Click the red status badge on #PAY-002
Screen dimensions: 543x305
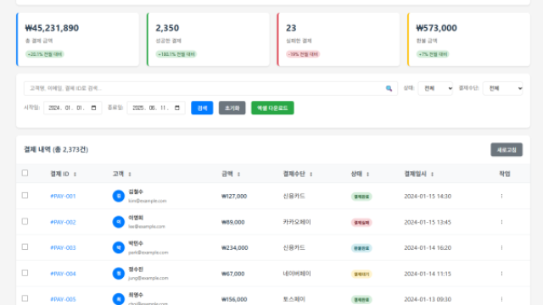pos(361,222)
